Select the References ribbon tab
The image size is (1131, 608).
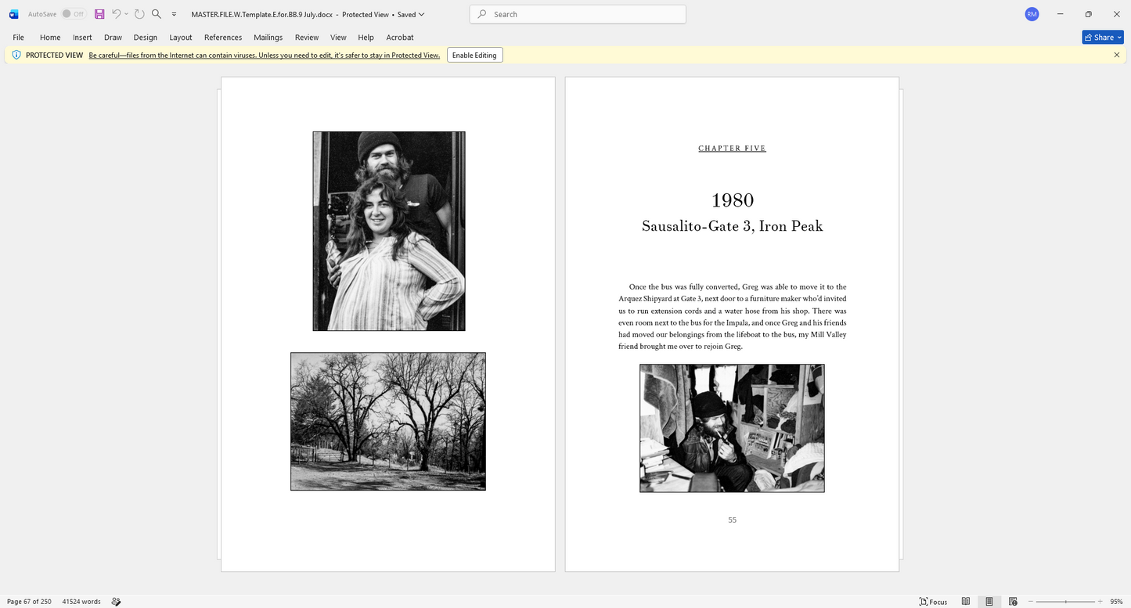point(223,37)
